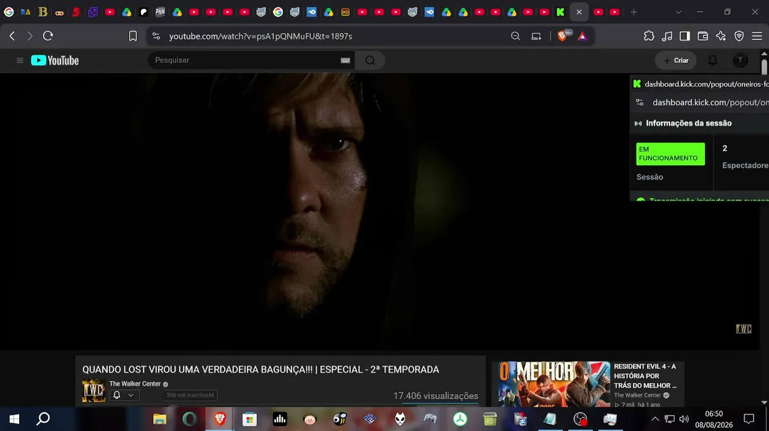This screenshot has height=431, width=769.
Task: Go to the YouTube home logo
Action: coord(55,60)
